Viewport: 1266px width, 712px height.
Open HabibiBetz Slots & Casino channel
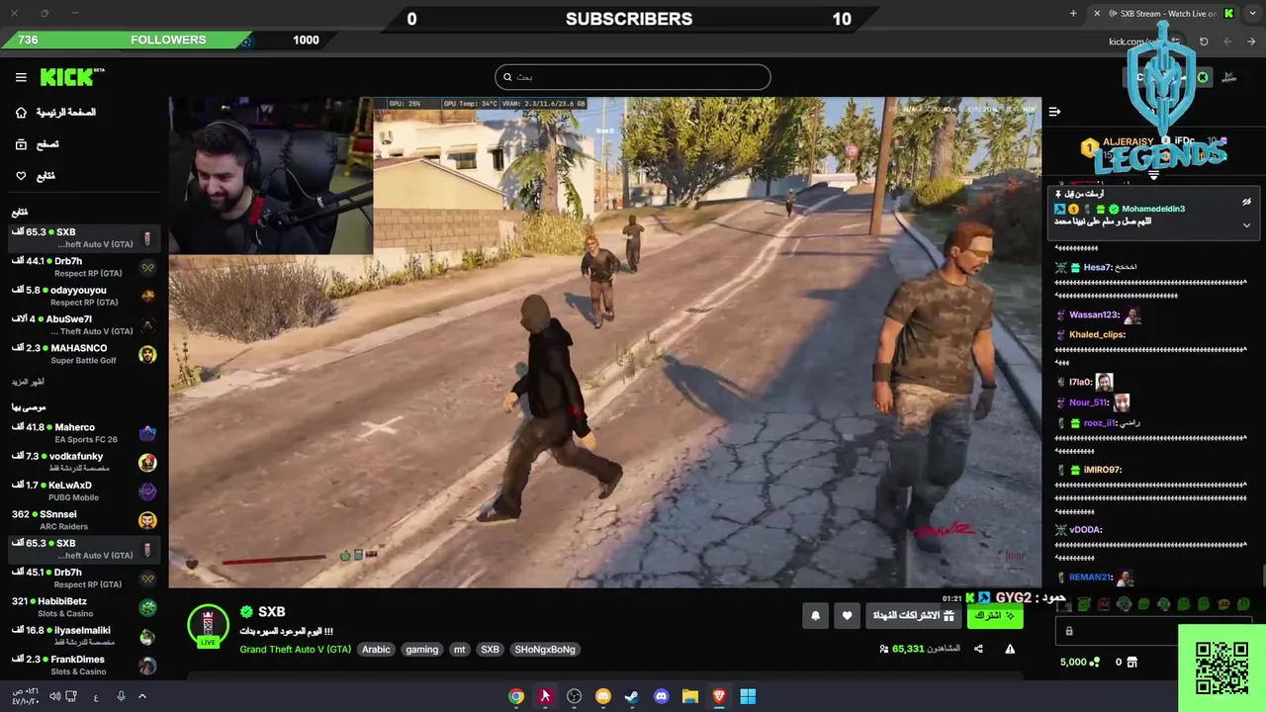(x=84, y=607)
